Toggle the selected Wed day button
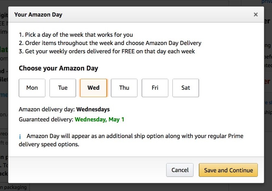The width and height of the screenshot is (272, 191). point(93,88)
